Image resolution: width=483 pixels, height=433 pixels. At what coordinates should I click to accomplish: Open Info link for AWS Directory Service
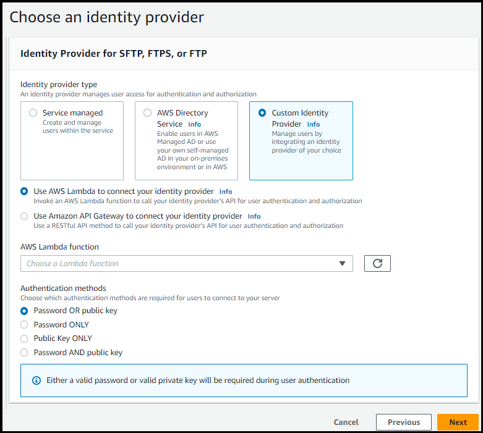[194, 124]
